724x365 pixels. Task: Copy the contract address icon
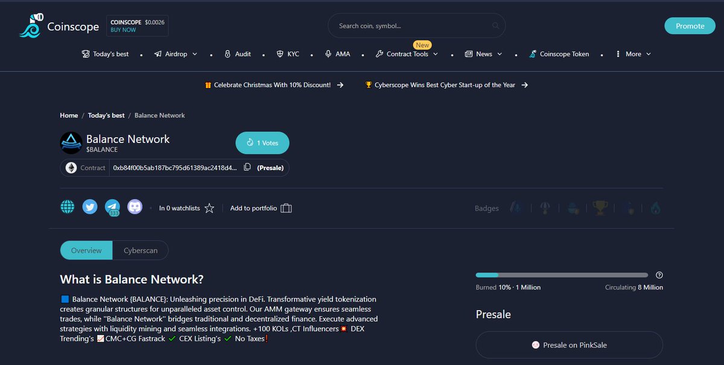tap(247, 167)
